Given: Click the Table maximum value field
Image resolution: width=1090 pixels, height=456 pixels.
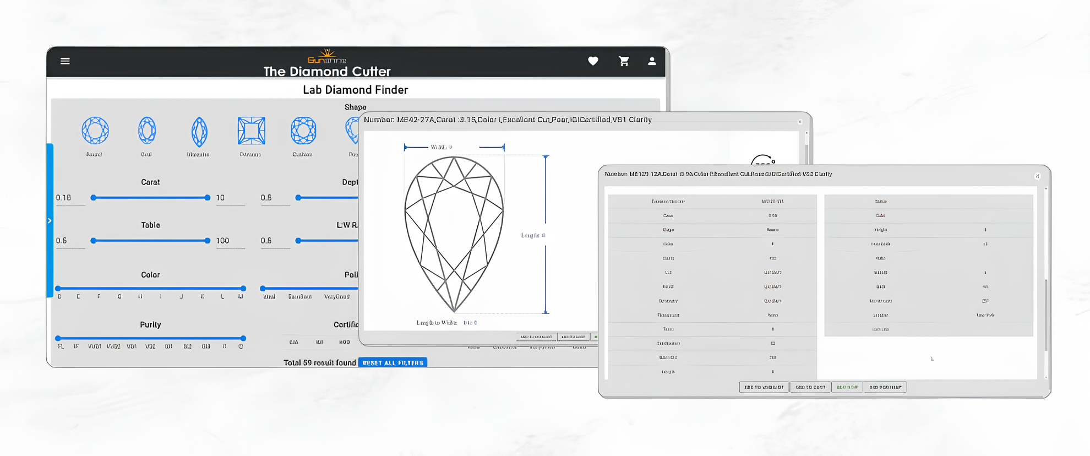Looking at the screenshot, I should coord(230,241).
